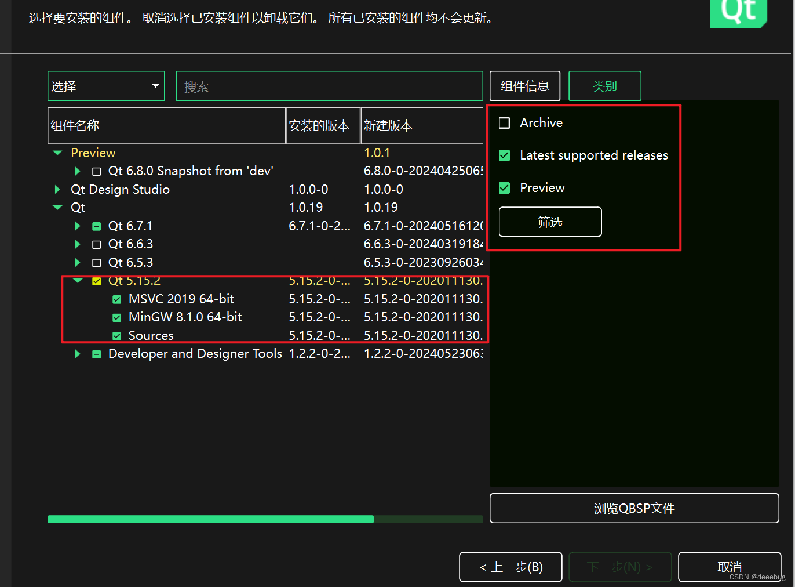Screen dimensions: 795x587
Task: Check the Qt 6.5.3 checkbox
Action: pos(97,263)
